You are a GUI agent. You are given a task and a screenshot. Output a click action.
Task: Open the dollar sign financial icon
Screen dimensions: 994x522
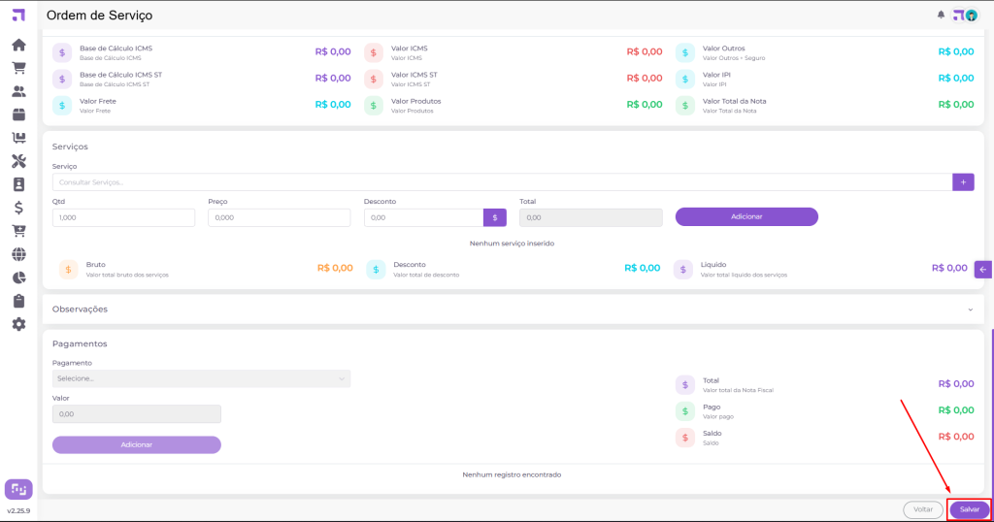[18, 207]
